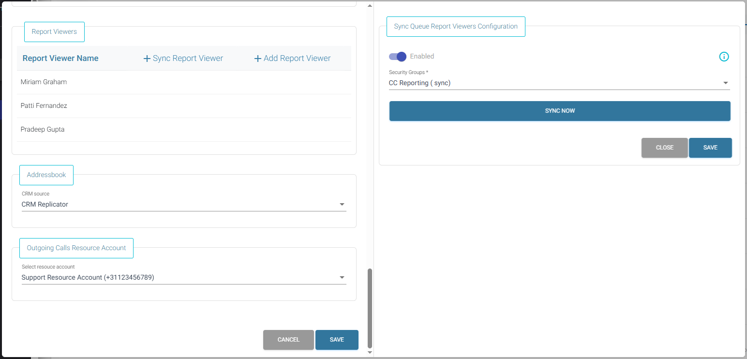Click the plus icon beside Sync Report Viewer
Viewport: 747px width, 359px height.
[147, 59]
